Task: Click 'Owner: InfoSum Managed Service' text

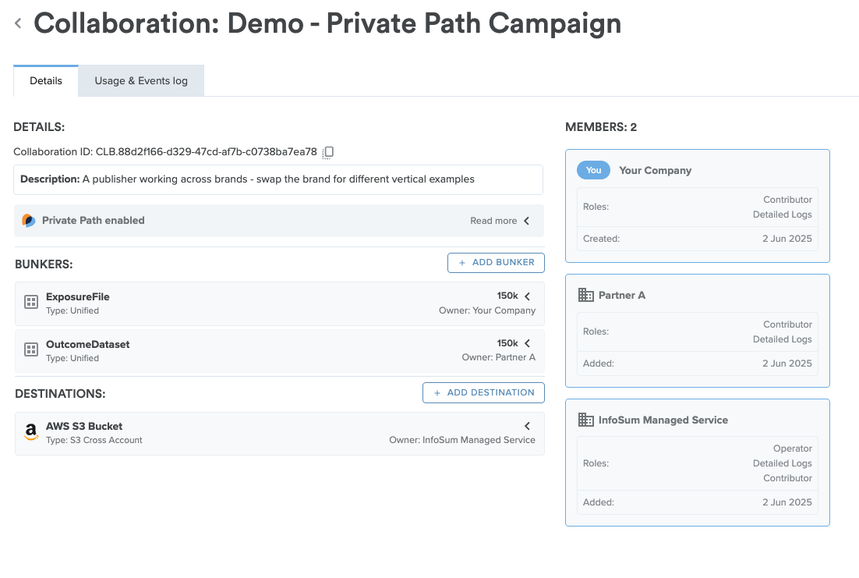Action: coord(461,440)
